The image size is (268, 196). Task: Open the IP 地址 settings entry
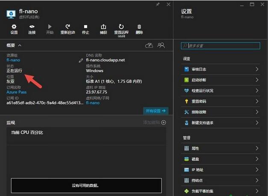(221, 170)
